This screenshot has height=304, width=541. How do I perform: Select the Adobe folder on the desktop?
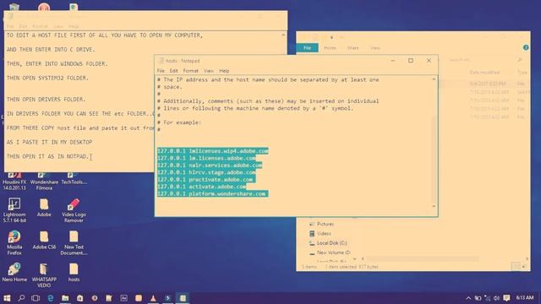pyautogui.click(x=44, y=208)
